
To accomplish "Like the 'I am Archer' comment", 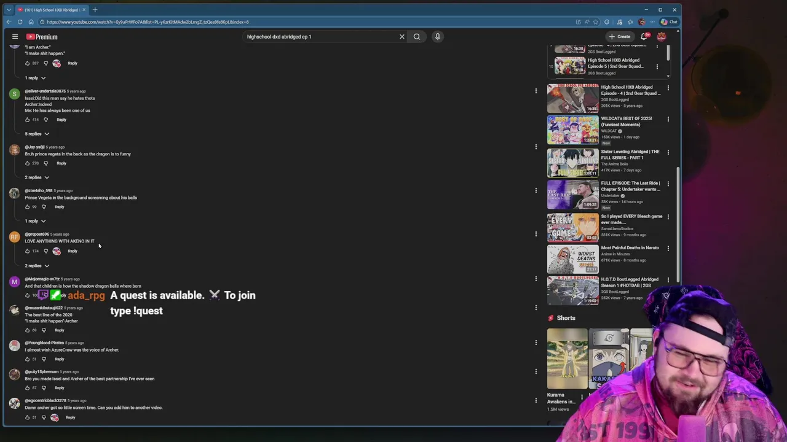I will click(27, 63).
